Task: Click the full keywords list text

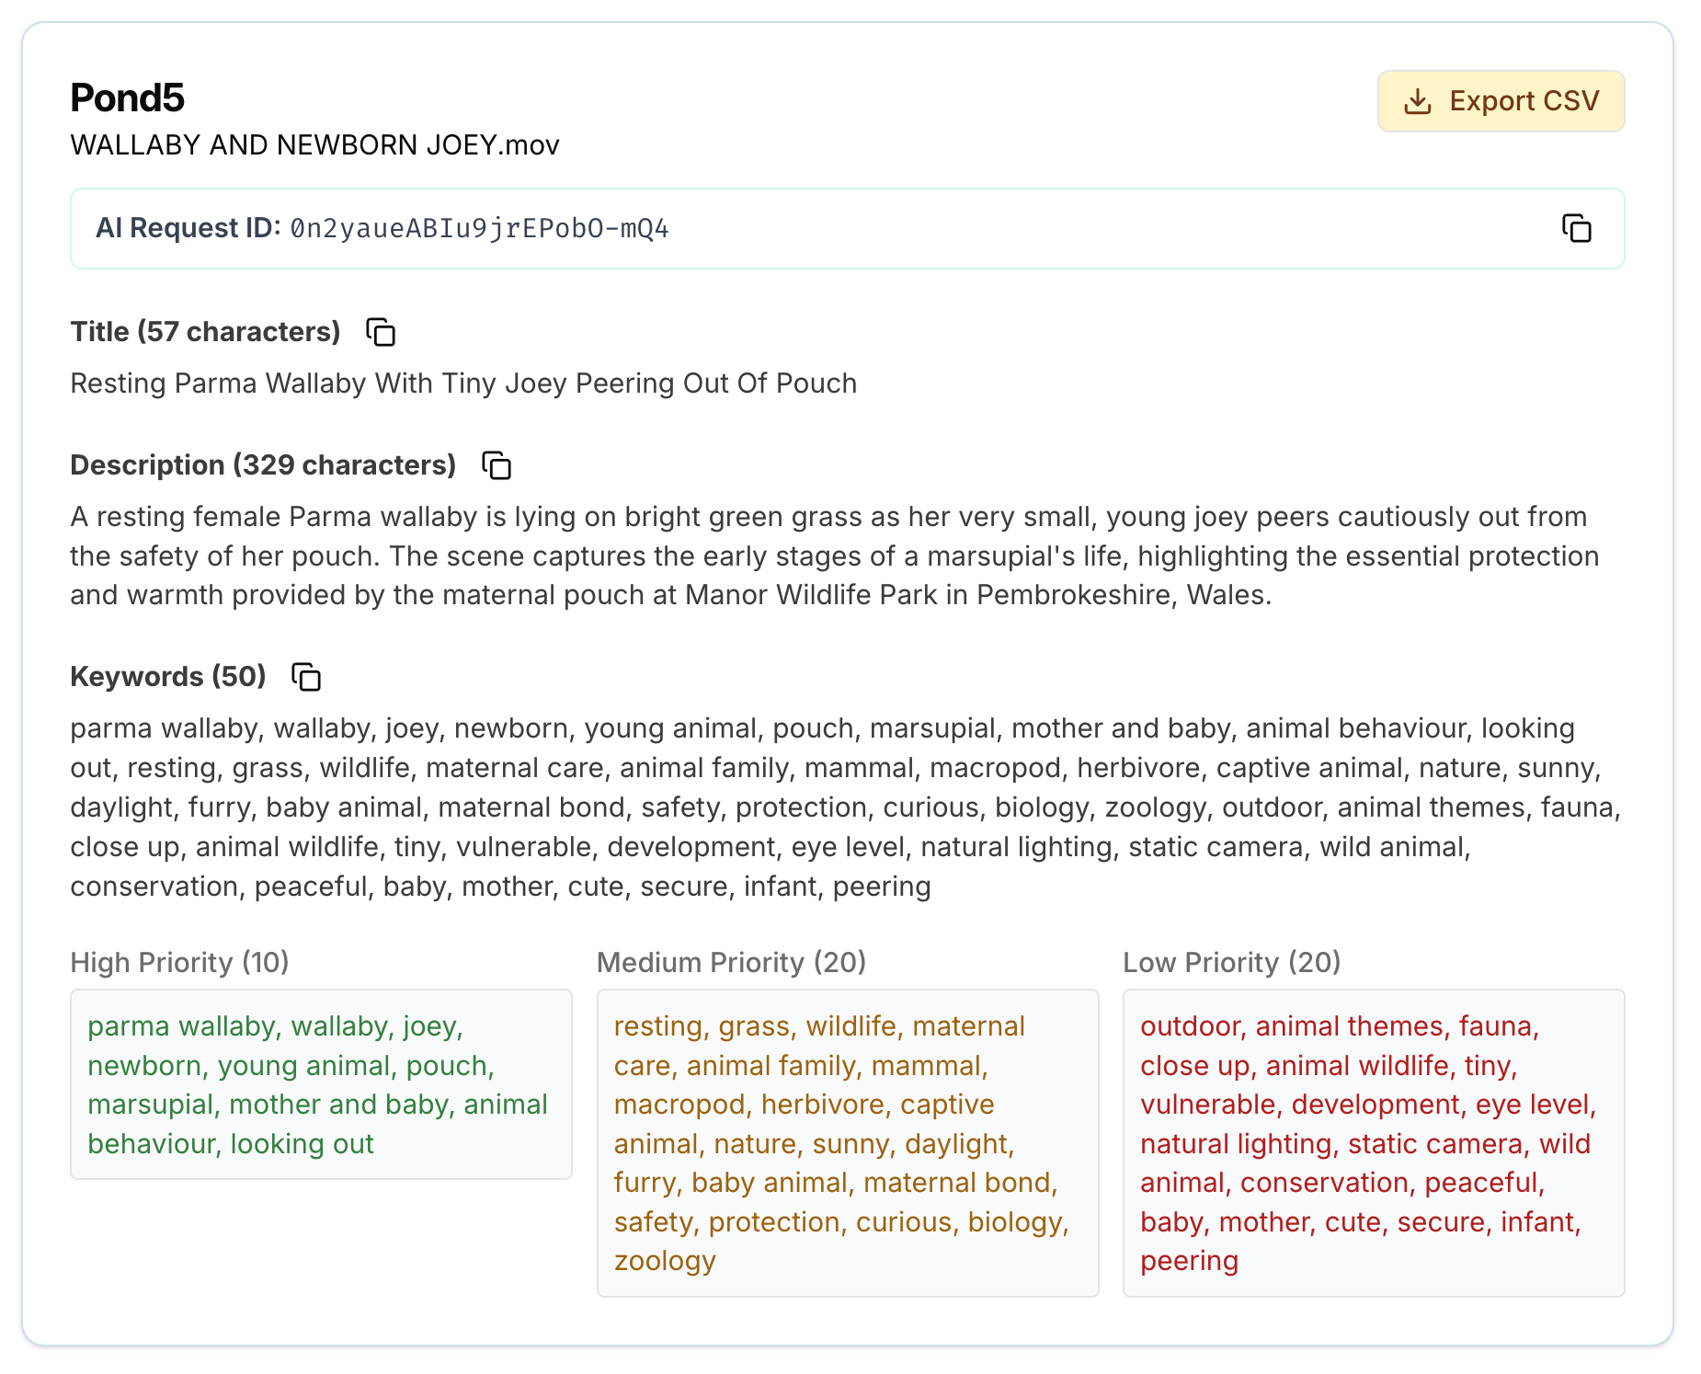Action: tap(846, 807)
